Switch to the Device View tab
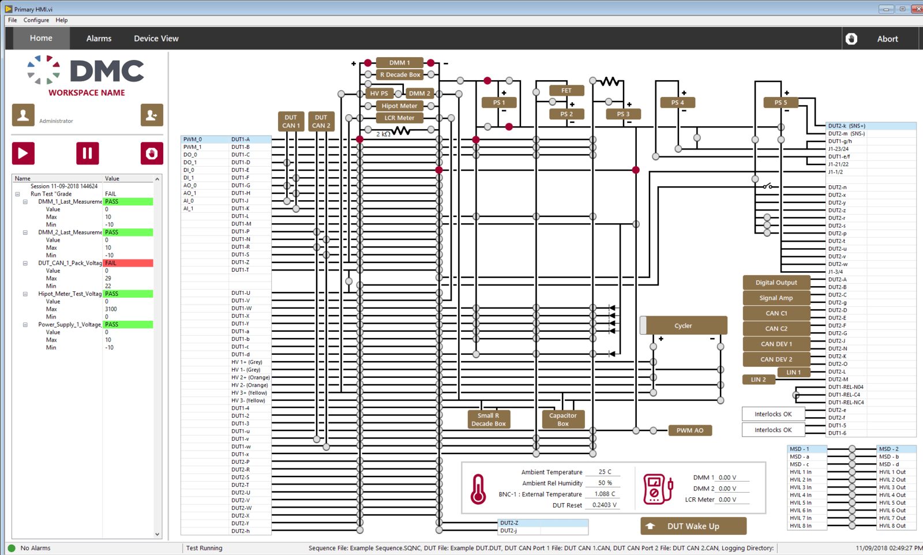The image size is (923, 555). pyautogui.click(x=156, y=39)
